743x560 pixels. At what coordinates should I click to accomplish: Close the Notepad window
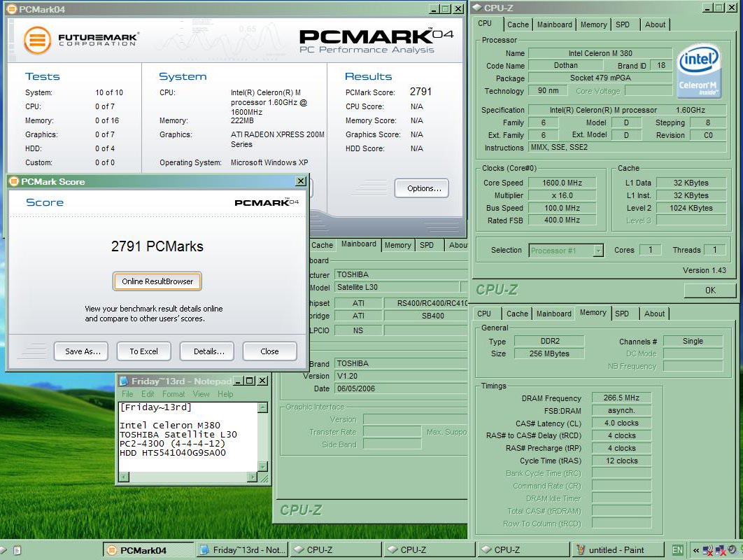262,381
